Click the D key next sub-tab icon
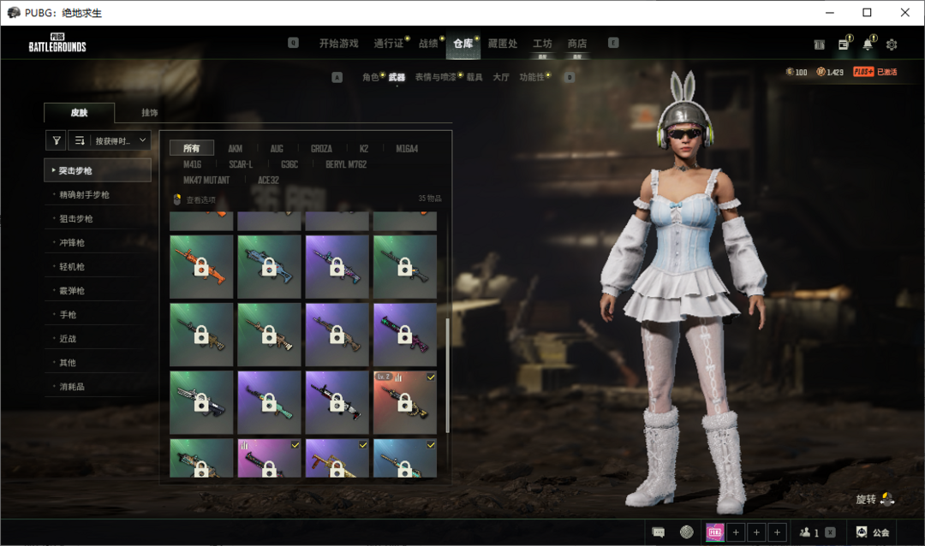The image size is (925, 546). click(x=570, y=77)
